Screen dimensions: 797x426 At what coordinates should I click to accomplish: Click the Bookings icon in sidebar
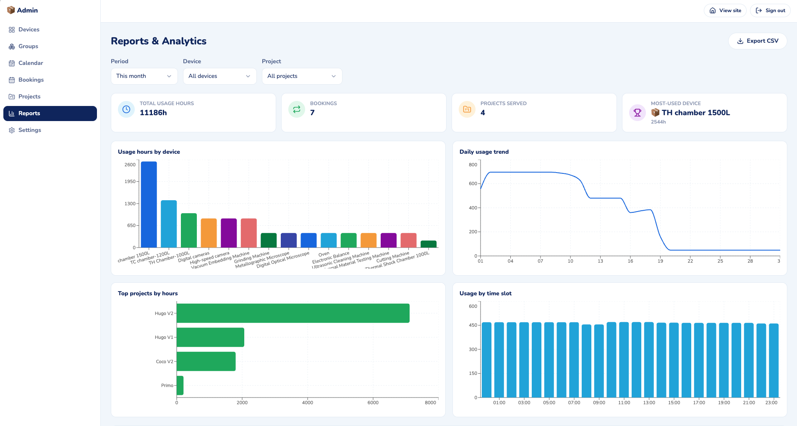coord(12,80)
